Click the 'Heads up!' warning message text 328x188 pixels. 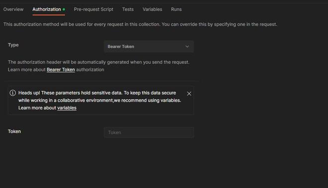[x=99, y=100]
